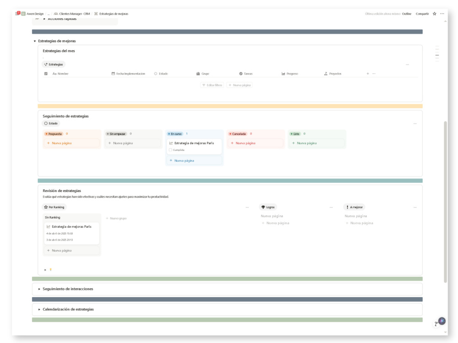Select the Logros view tab
The height and width of the screenshot is (343, 458).
268,207
